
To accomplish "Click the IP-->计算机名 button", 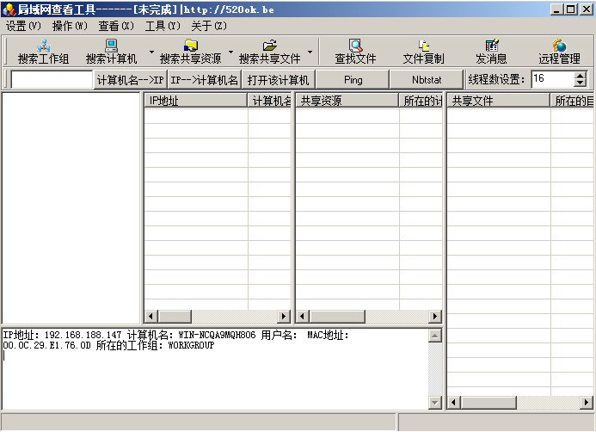I will pos(204,80).
